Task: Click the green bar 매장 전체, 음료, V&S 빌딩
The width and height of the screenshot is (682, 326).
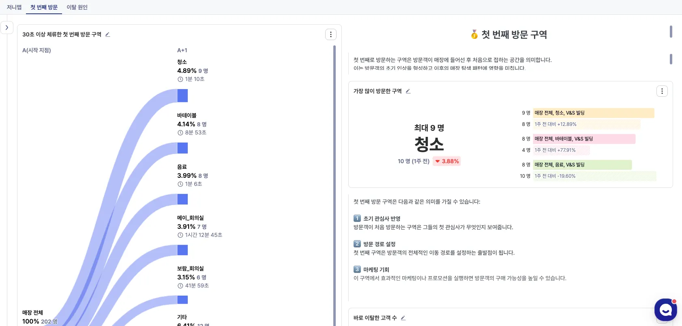Action: pyautogui.click(x=582, y=165)
